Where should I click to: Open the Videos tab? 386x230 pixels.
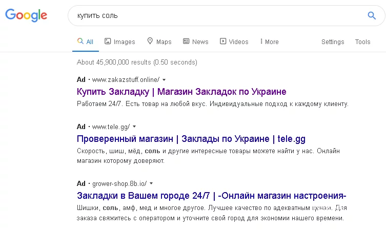[234, 41]
